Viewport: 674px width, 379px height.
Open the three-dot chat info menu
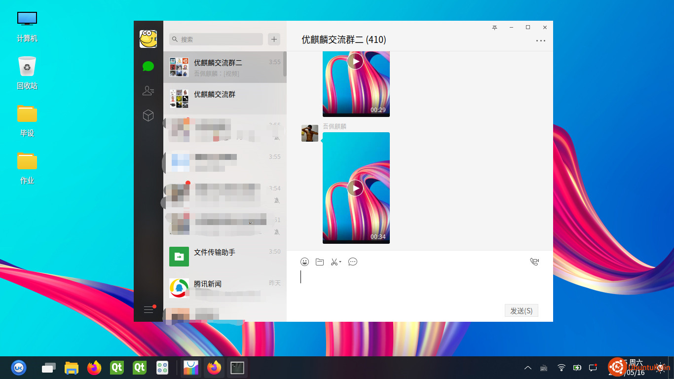(x=541, y=40)
